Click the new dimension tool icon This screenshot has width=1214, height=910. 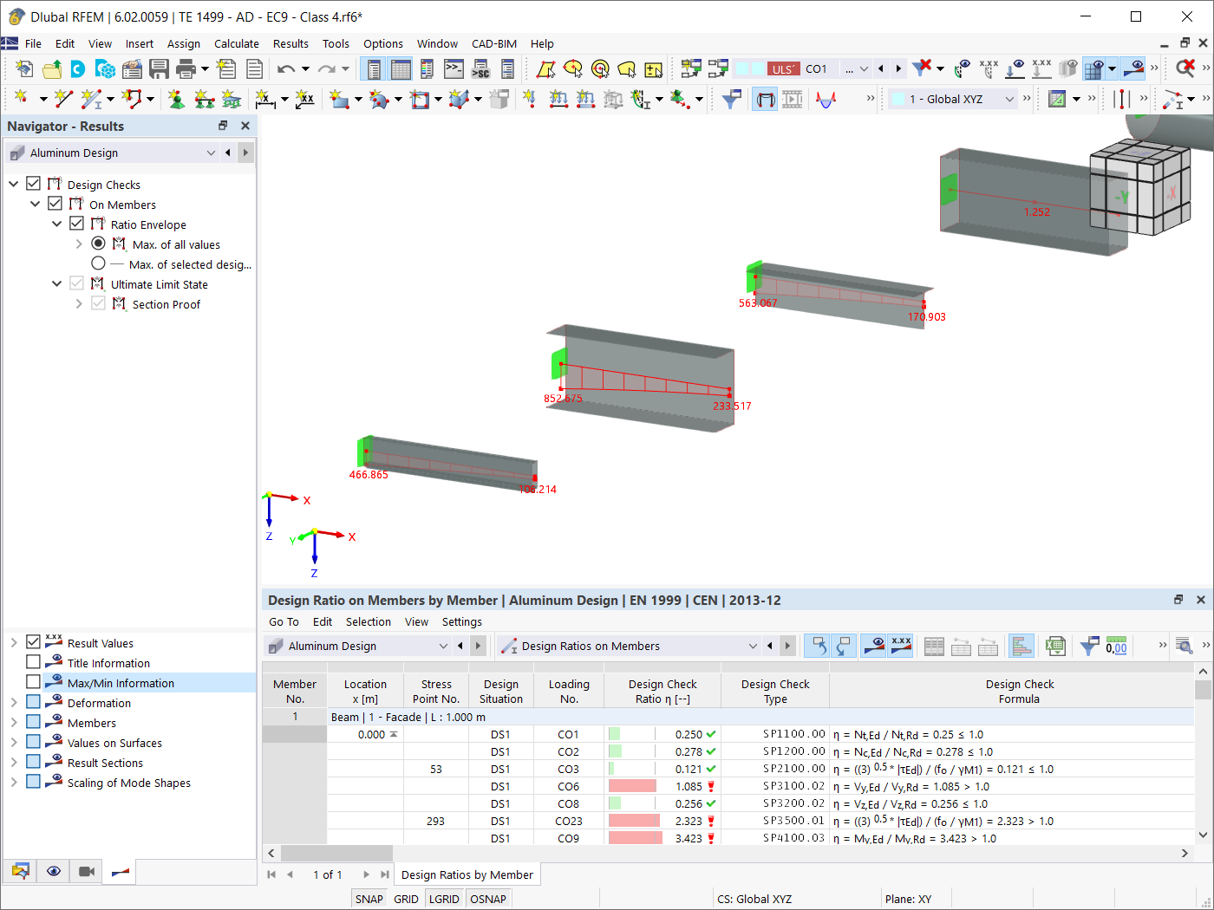coord(265,99)
